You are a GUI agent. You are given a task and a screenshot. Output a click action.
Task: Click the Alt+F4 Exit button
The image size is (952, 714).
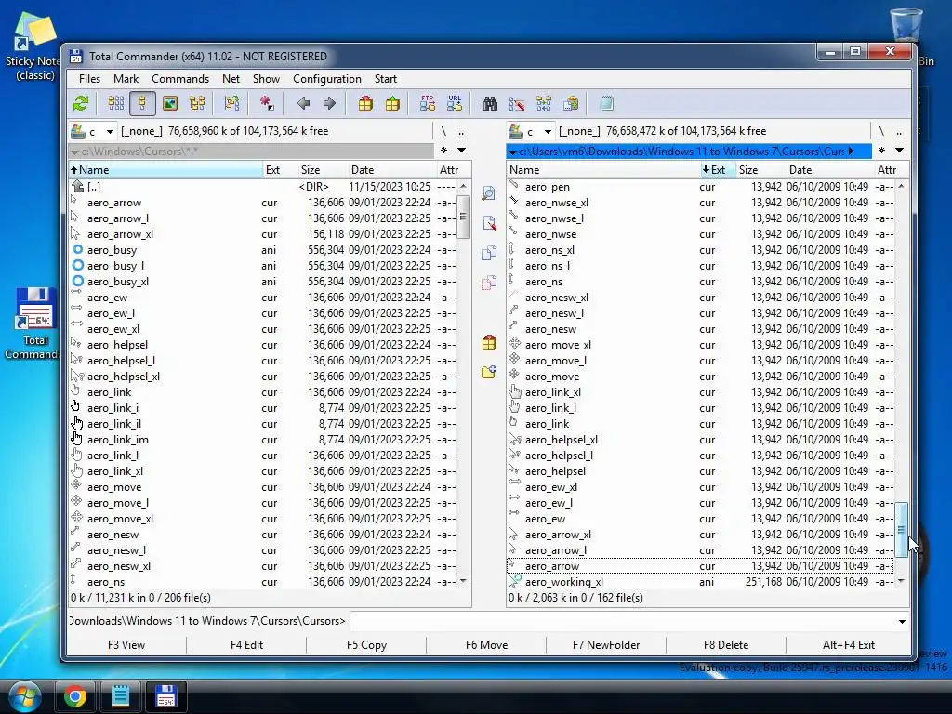pos(848,645)
